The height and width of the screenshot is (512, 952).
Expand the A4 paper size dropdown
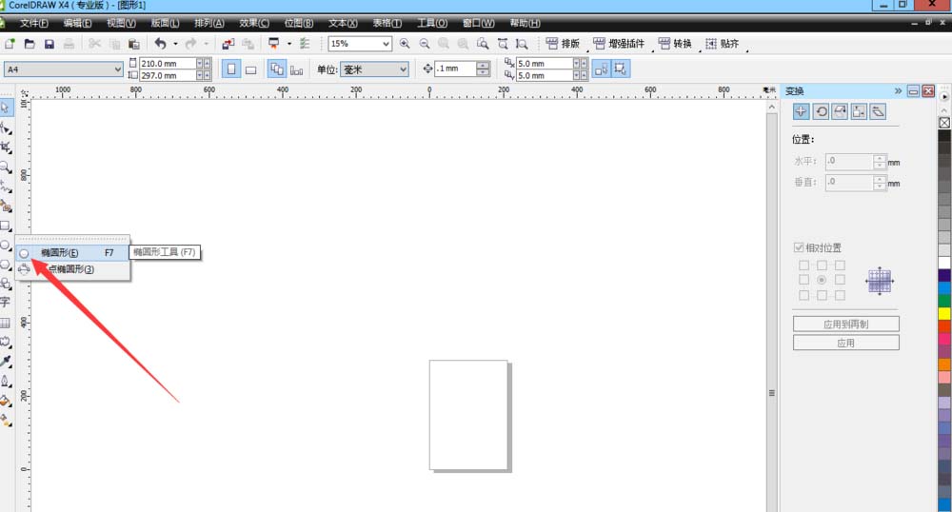point(118,69)
